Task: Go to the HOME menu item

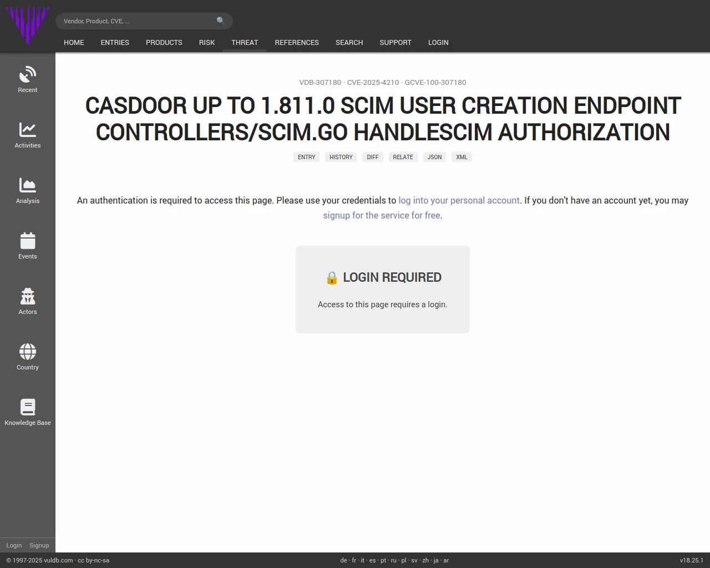Action: point(74,42)
